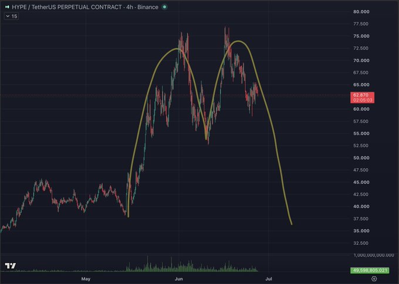Viewport: 399px width, 284px height.
Task: Click the 32.500 price axis label
Action: (x=361, y=243)
